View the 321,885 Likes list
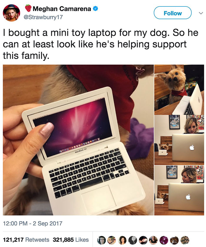This screenshot has width=206, height=247. pyautogui.click(x=71, y=240)
